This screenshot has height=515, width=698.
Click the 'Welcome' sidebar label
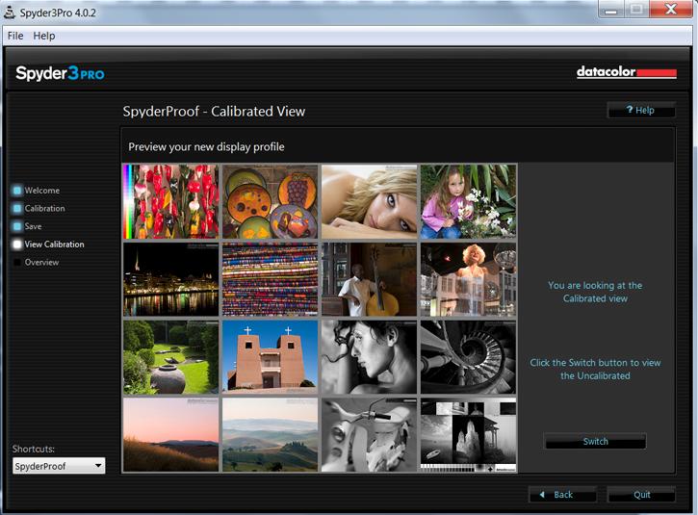(x=41, y=191)
